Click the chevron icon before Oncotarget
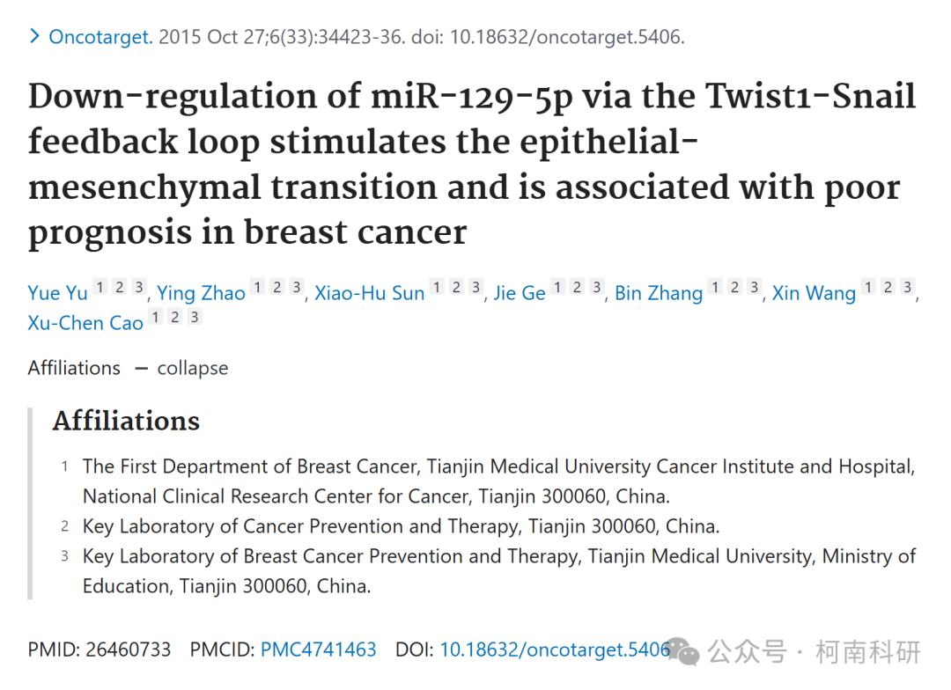951x690 pixels. click(x=34, y=36)
